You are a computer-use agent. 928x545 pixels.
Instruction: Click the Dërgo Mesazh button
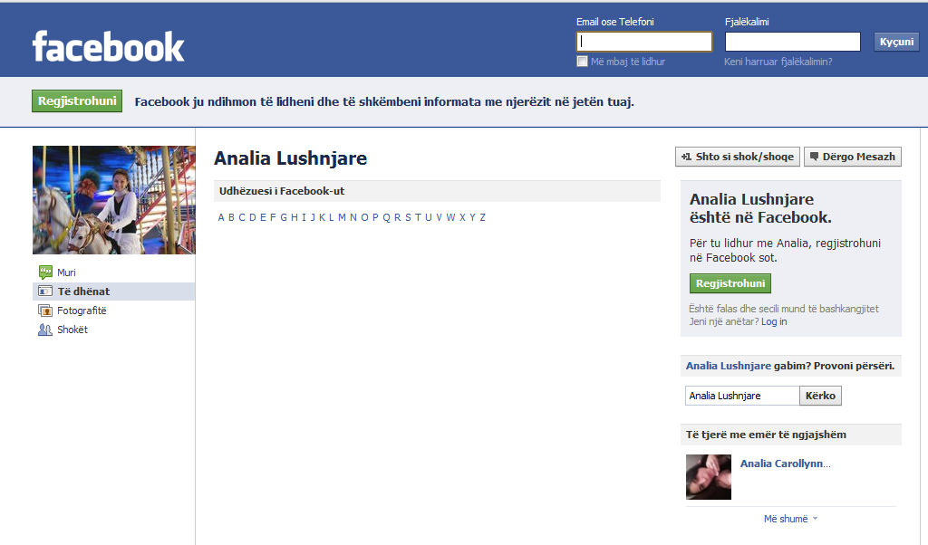[x=852, y=157]
